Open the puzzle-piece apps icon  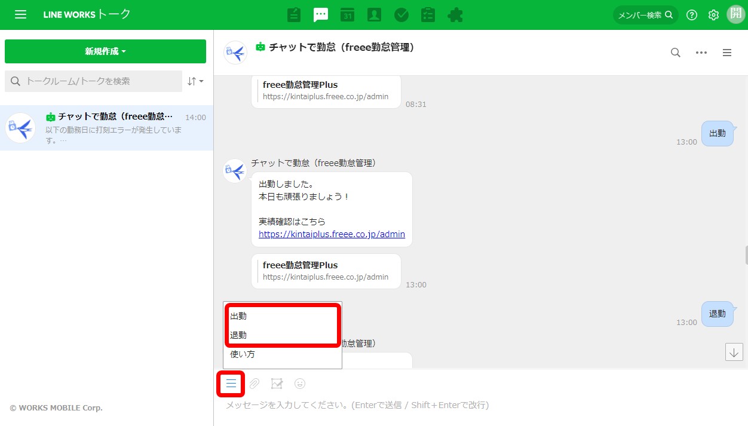pos(455,15)
